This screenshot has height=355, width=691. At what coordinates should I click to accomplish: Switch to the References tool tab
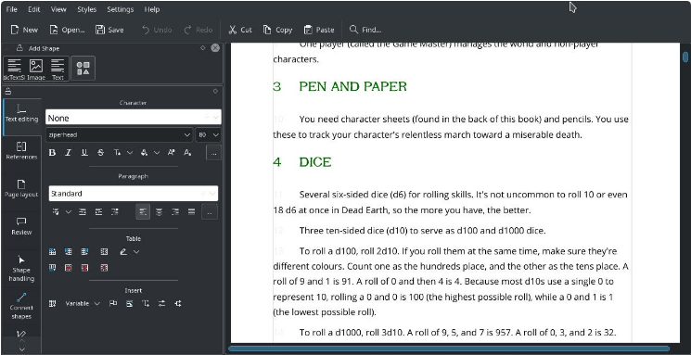21,151
